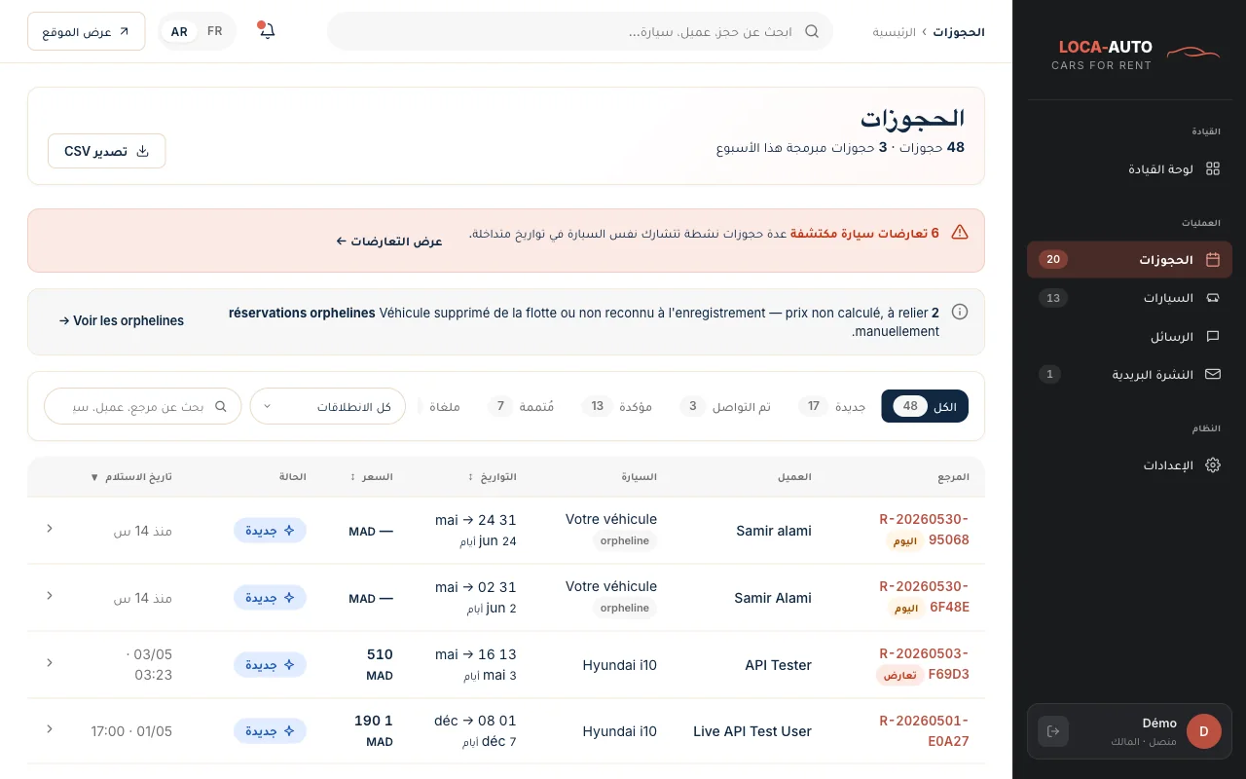
Task: Open reservation R-20260501-E0A27 reference
Action: click(924, 730)
